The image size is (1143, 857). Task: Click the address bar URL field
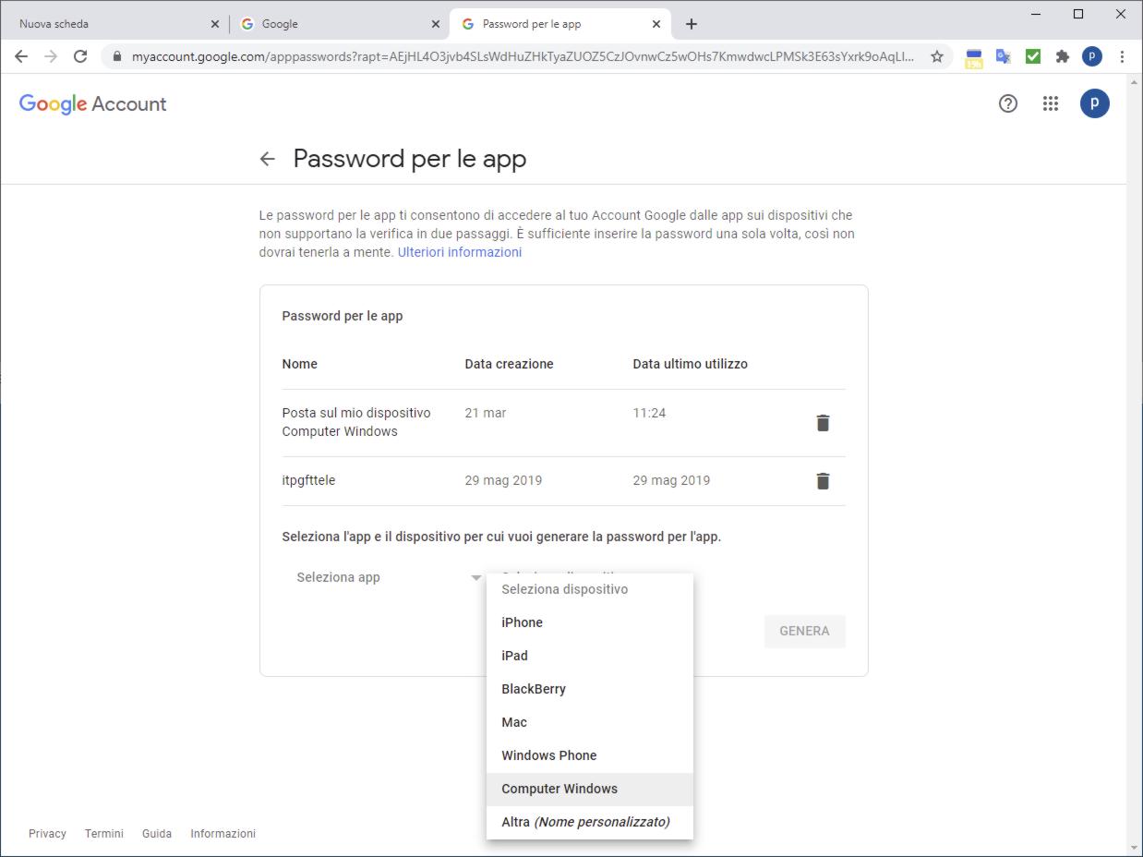(522, 56)
